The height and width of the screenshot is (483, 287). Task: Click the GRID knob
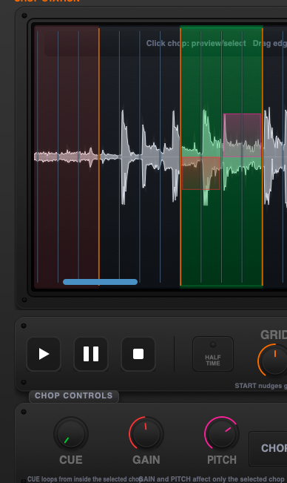coord(274,361)
